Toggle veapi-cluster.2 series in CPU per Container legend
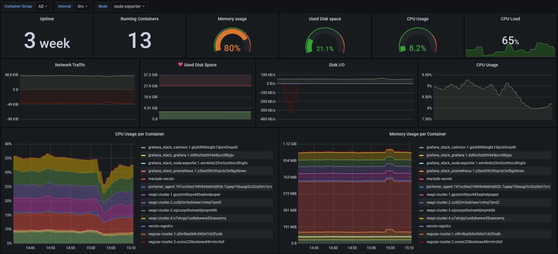The image size is (558, 254). 185,202
